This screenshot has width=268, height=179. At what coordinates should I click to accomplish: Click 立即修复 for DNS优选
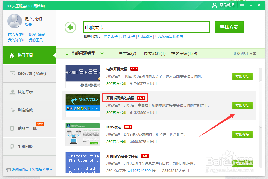point(242,135)
